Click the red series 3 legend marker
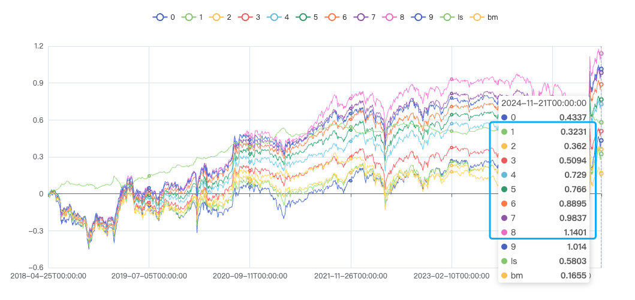The height and width of the screenshot is (300, 635). [246, 17]
